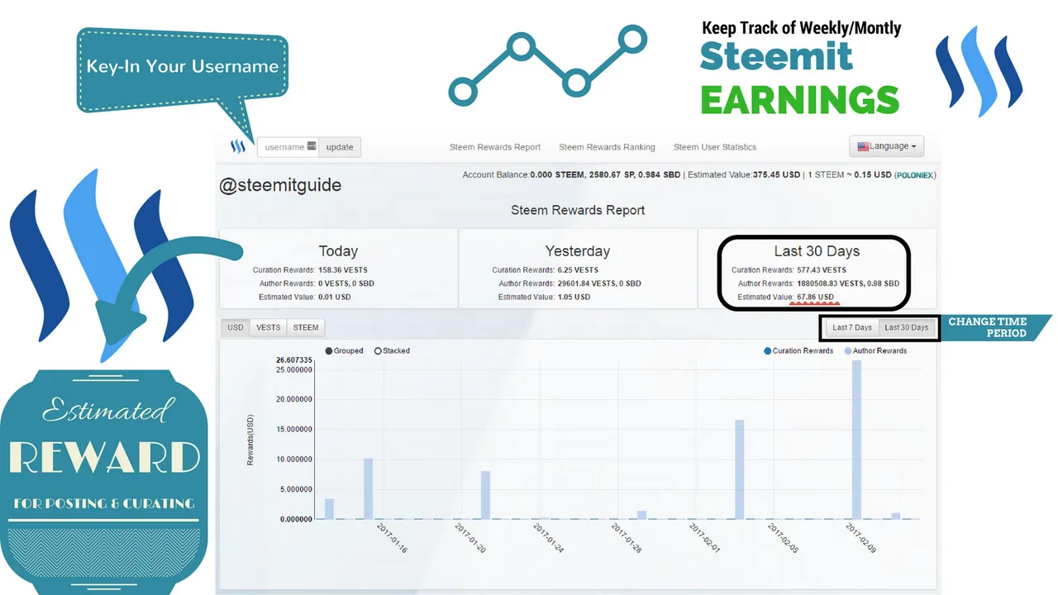Screen dimensions: 1058x595
Task: Open the Steem Rewards Report page
Action: 495,147
